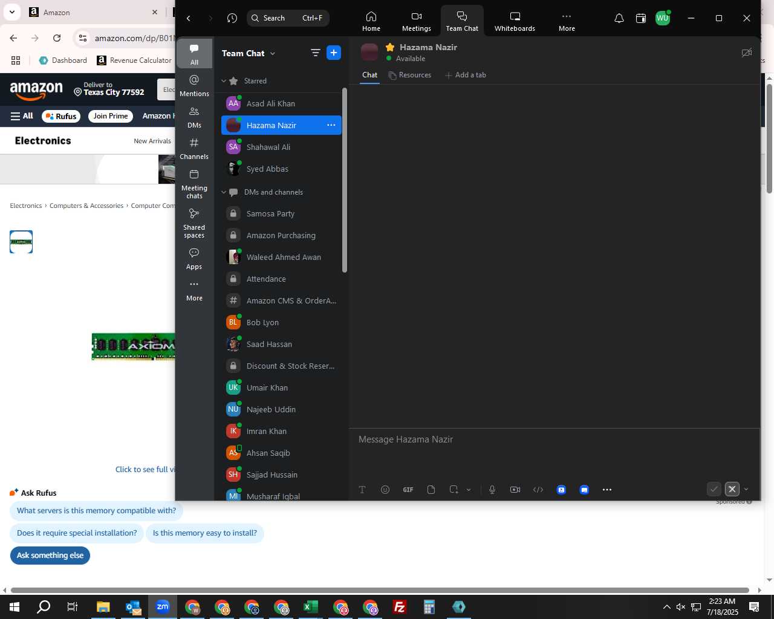The width and height of the screenshot is (774, 619).
Task: Open text formatting tool in composer
Action: point(362,490)
